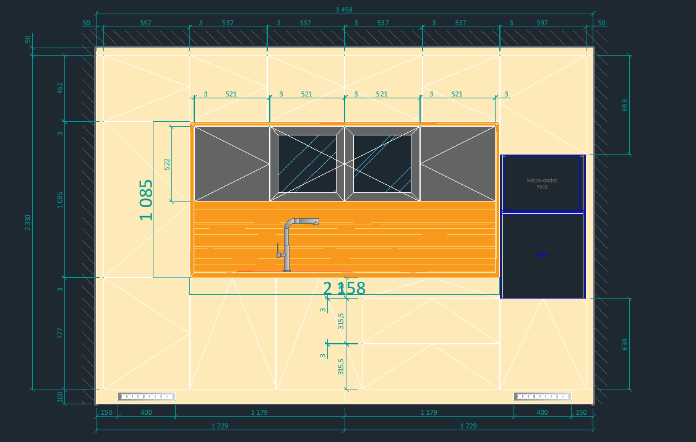Select the Micro-ondes Face cabinet

click(542, 183)
